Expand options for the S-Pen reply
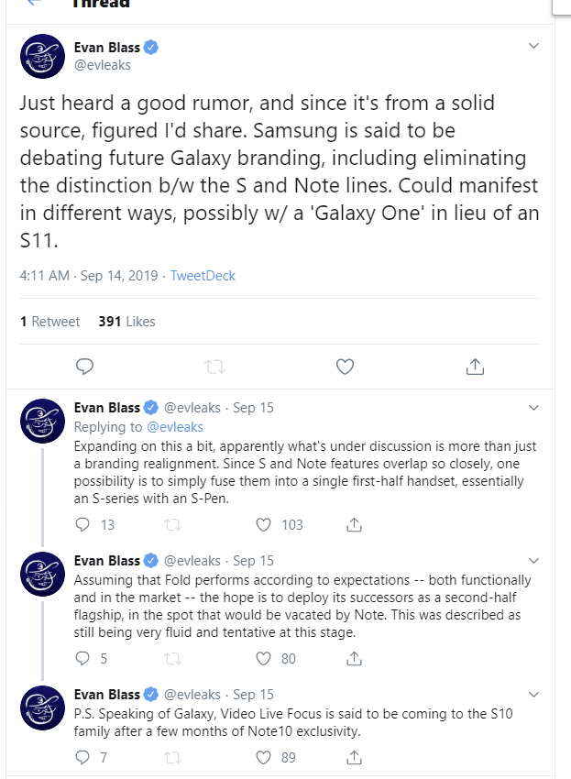This screenshot has height=779, width=571. coord(534,407)
